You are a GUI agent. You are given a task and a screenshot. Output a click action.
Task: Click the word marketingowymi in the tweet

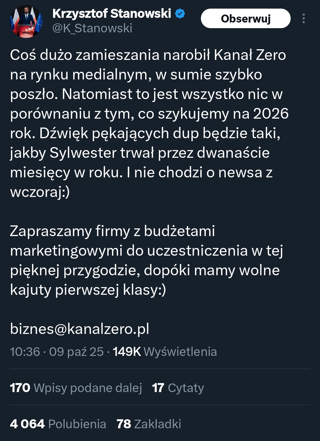[66, 251]
